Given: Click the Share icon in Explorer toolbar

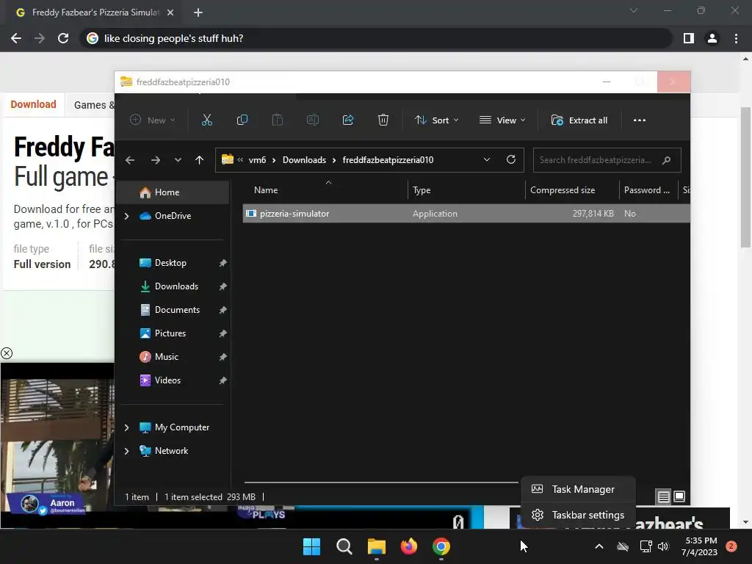Looking at the screenshot, I should [x=347, y=120].
